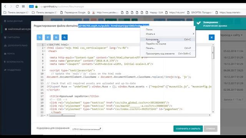
Task: Open БЕЗОПАСНОСТЬ sidebar section
Action: (14, 62)
